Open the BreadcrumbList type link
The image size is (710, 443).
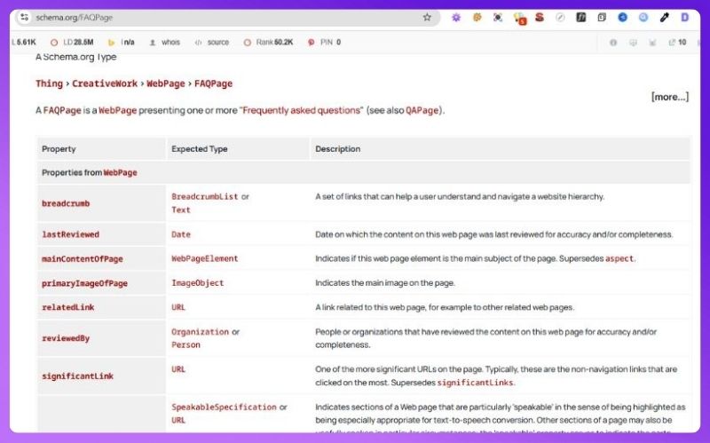(x=205, y=196)
